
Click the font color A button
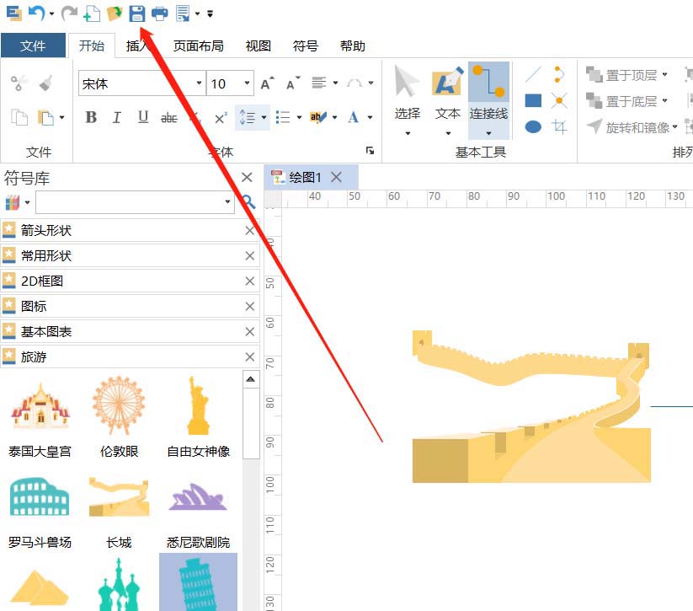click(x=354, y=117)
